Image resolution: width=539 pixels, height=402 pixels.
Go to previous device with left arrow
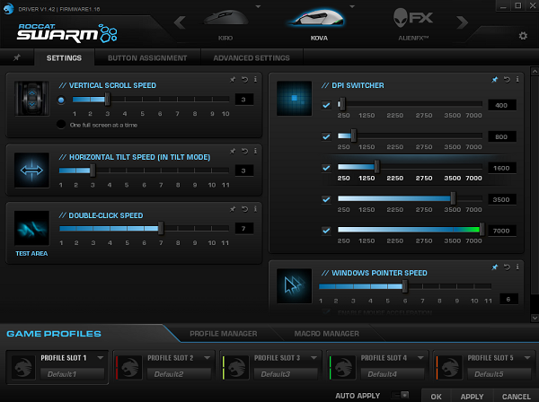pyautogui.click(x=180, y=22)
